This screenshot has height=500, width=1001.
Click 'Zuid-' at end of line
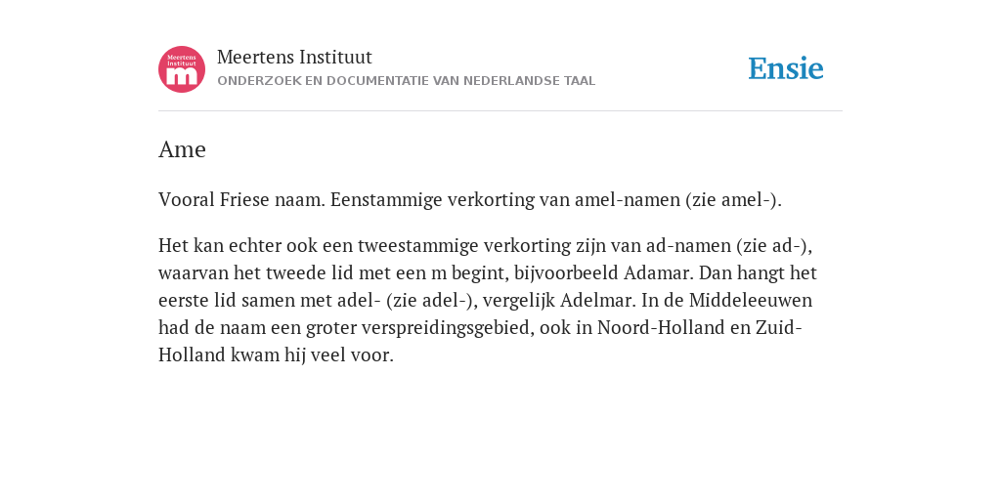point(779,328)
